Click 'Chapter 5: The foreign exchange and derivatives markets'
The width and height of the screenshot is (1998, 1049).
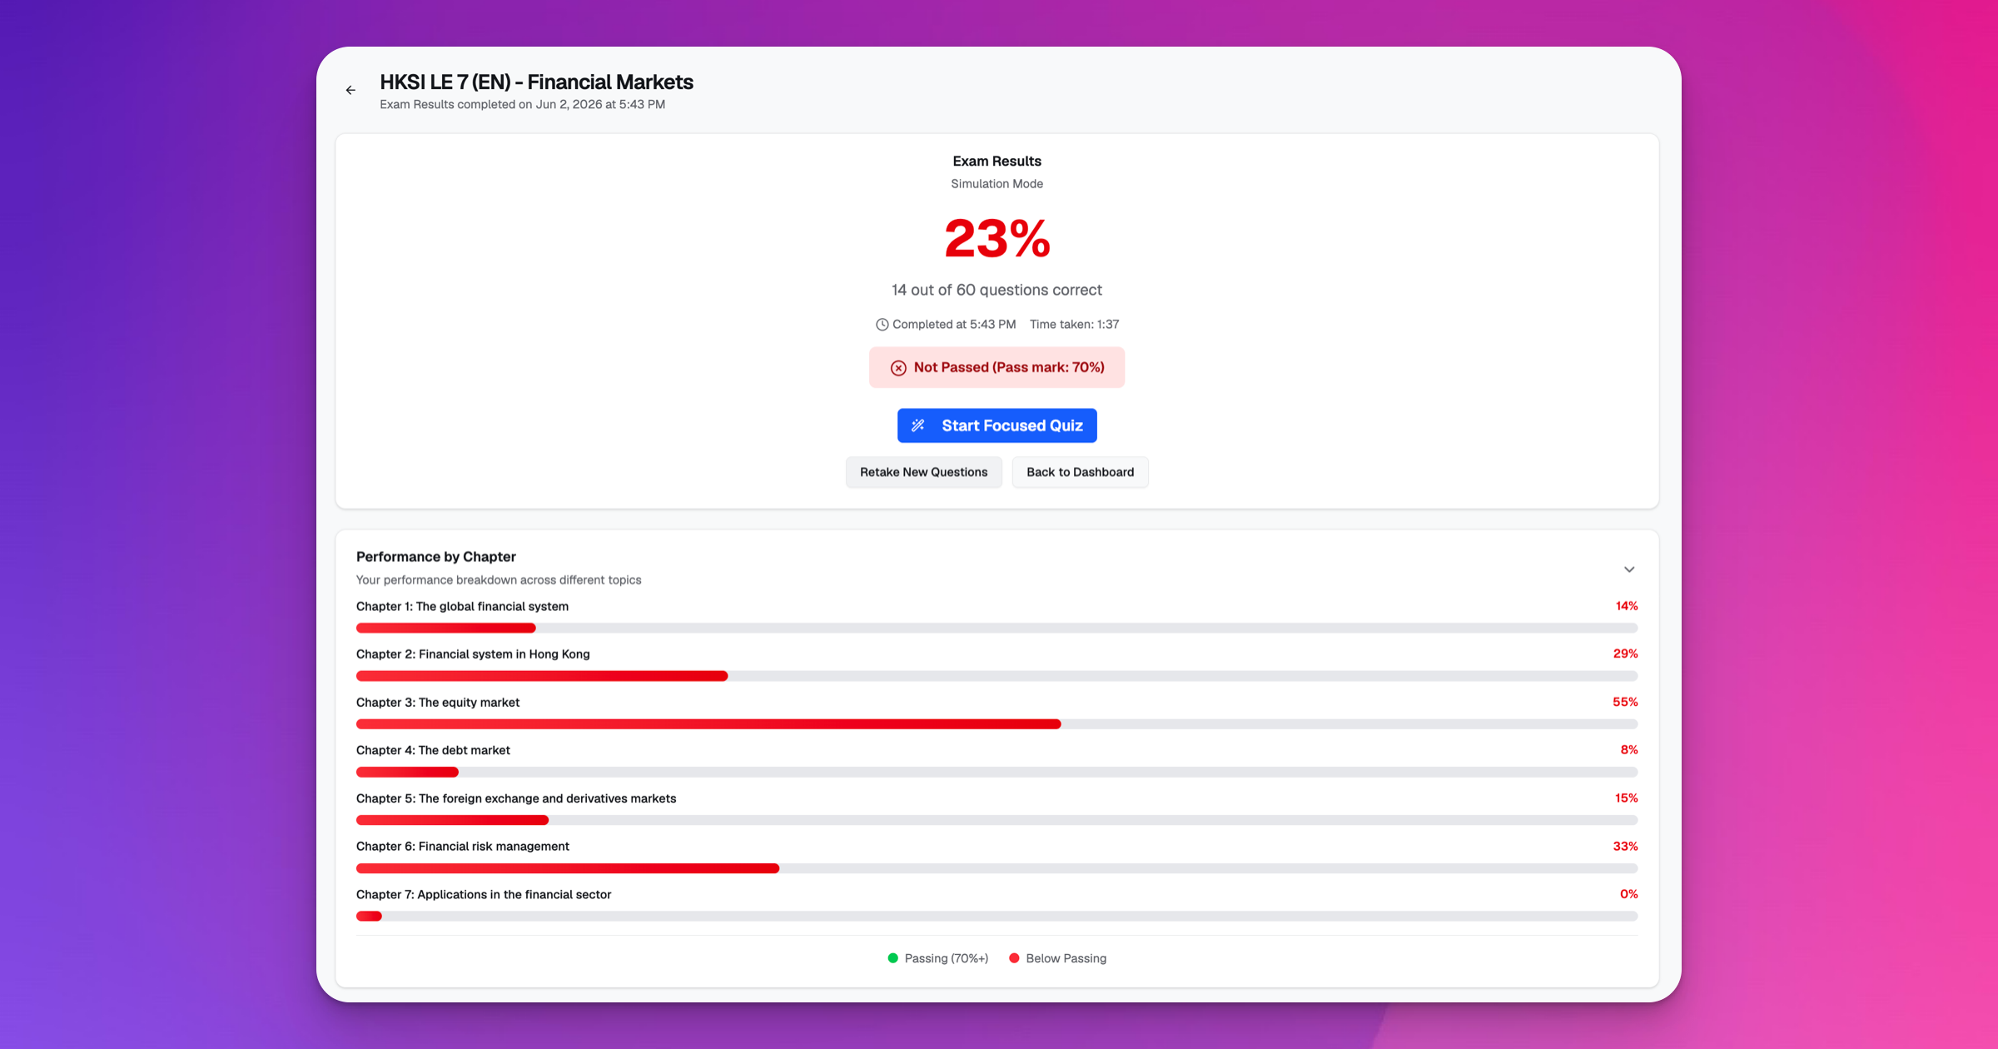516,798
